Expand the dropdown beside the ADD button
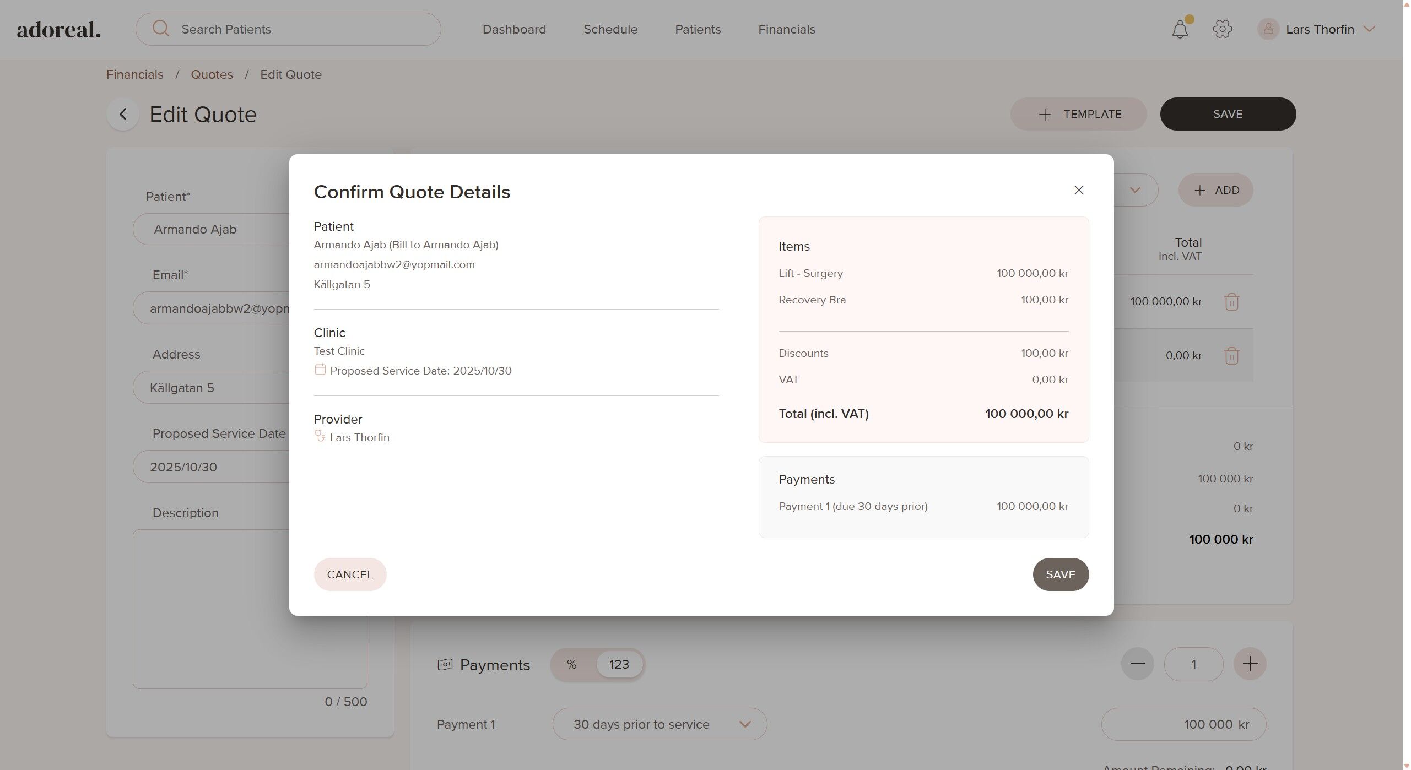This screenshot has height=770, width=1411. (1134, 190)
